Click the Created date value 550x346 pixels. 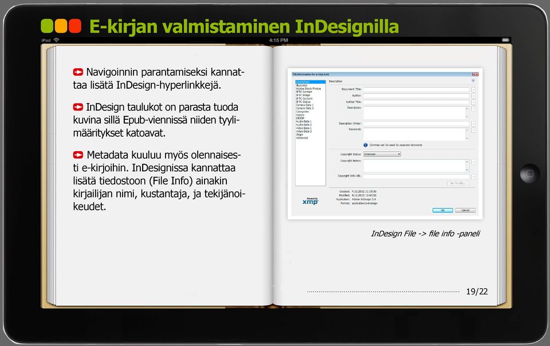coord(364,192)
